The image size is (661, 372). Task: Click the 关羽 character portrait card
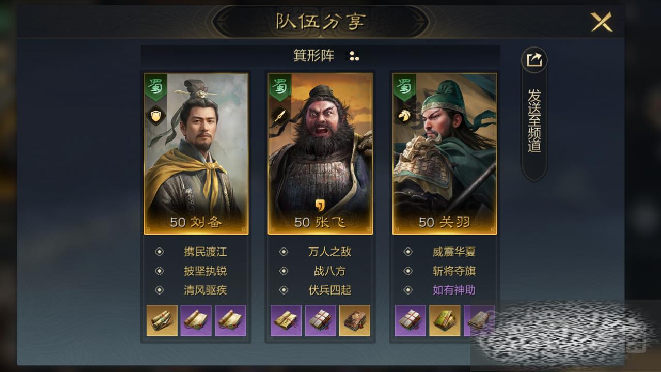coord(445,153)
